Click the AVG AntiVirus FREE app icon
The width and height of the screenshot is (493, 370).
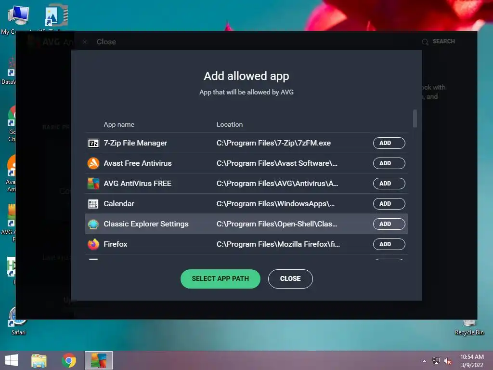point(93,184)
